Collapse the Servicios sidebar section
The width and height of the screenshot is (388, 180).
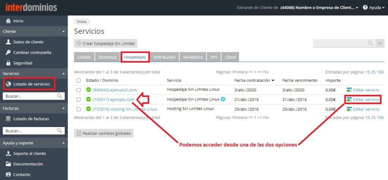click(64, 74)
